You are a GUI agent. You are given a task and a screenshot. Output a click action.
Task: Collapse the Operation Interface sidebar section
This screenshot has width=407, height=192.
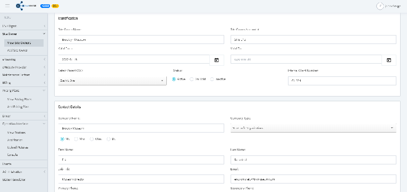pyautogui.click(x=23, y=124)
